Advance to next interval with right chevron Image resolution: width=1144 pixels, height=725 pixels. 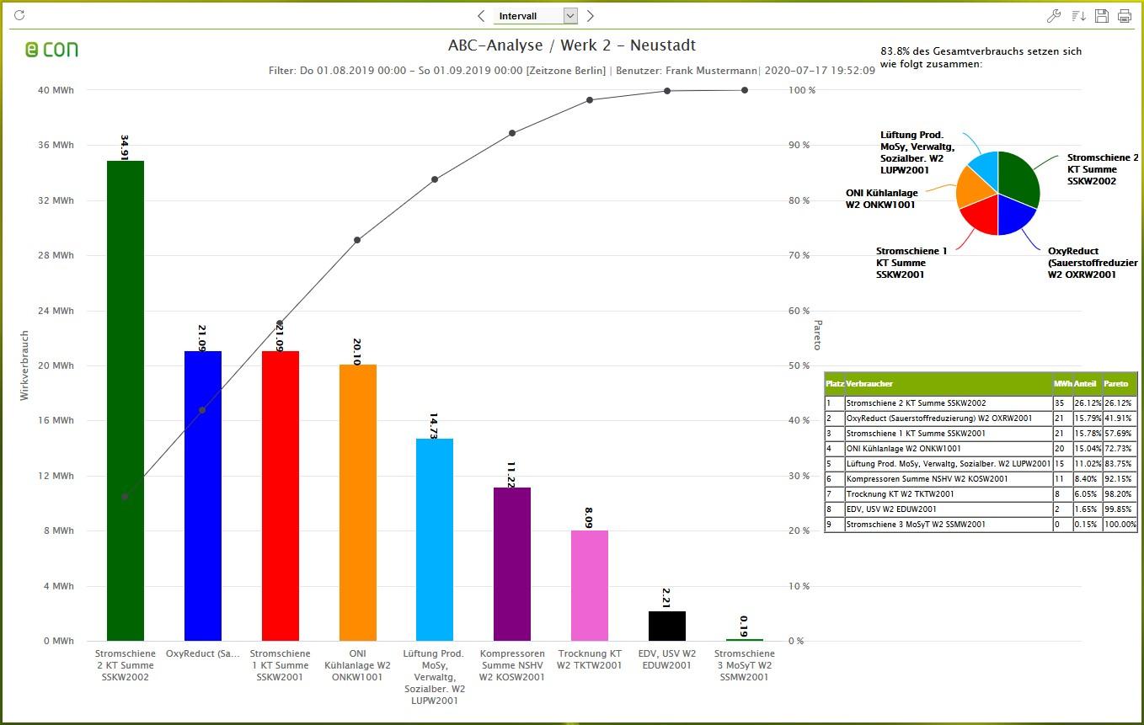pyautogui.click(x=590, y=15)
